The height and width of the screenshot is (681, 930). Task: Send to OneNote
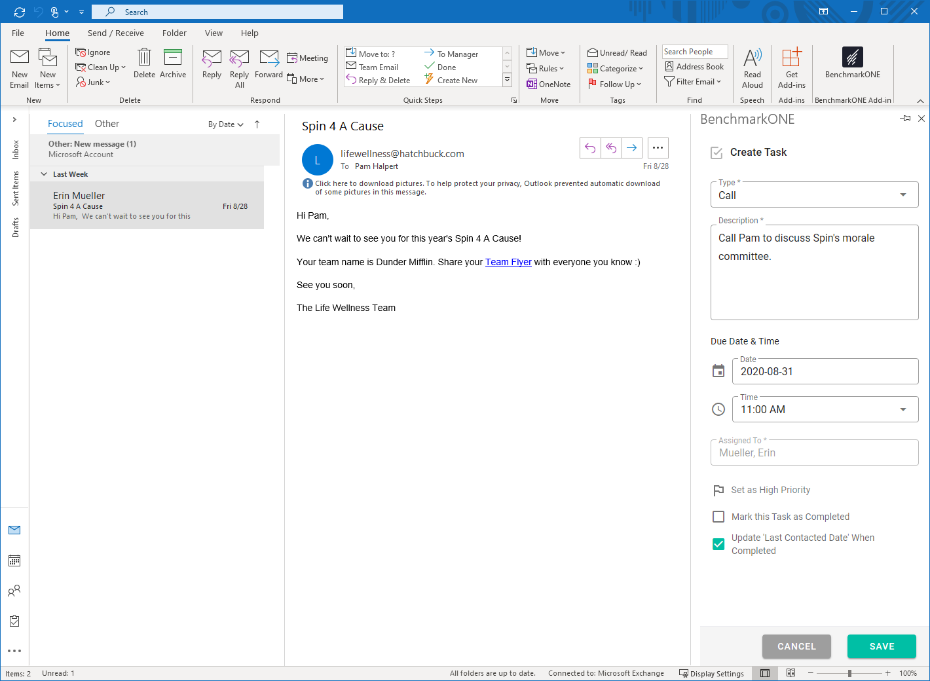click(549, 84)
